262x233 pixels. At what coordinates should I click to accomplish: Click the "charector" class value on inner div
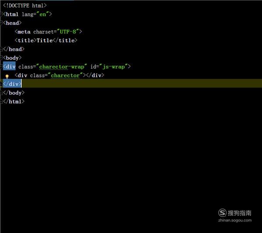[x=65, y=75]
